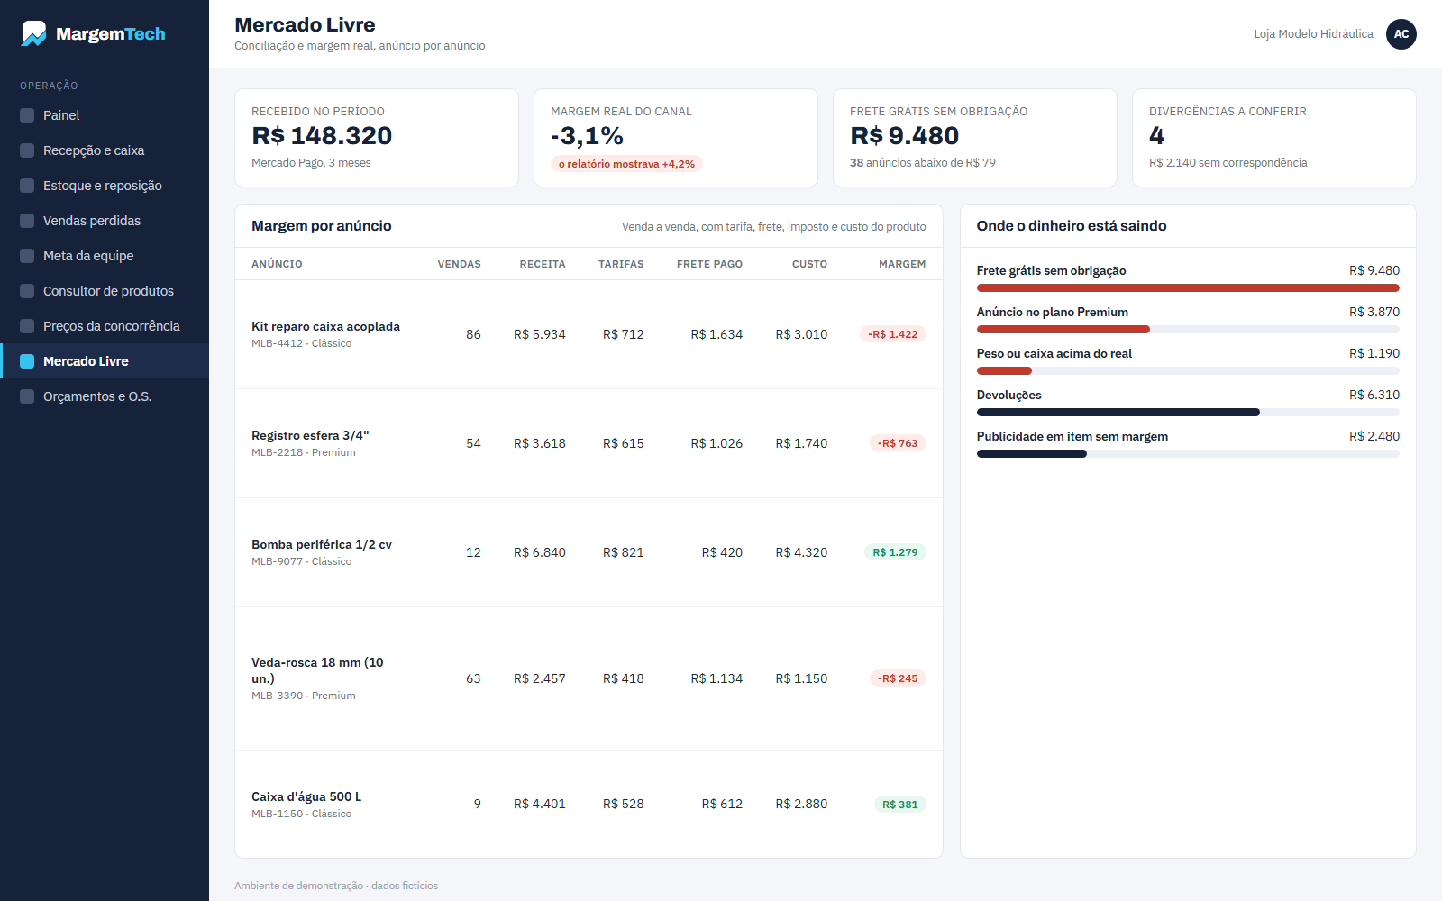The image size is (1442, 901).
Task: Open Vendas perdidas page
Action: point(105,221)
